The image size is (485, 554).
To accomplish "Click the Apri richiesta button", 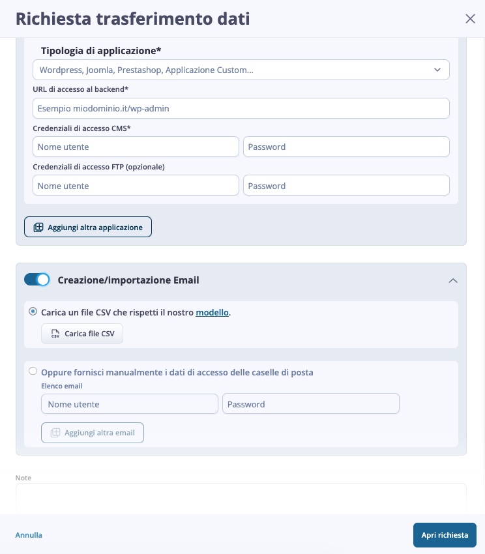I will pyautogui.click(x=445, y=535).
